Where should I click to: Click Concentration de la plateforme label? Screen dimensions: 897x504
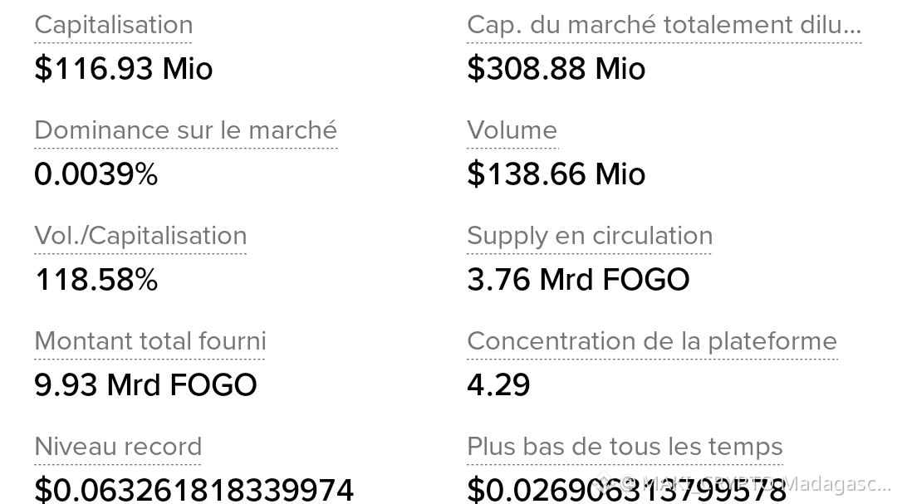pyautogui.click(x=652, y=341)
